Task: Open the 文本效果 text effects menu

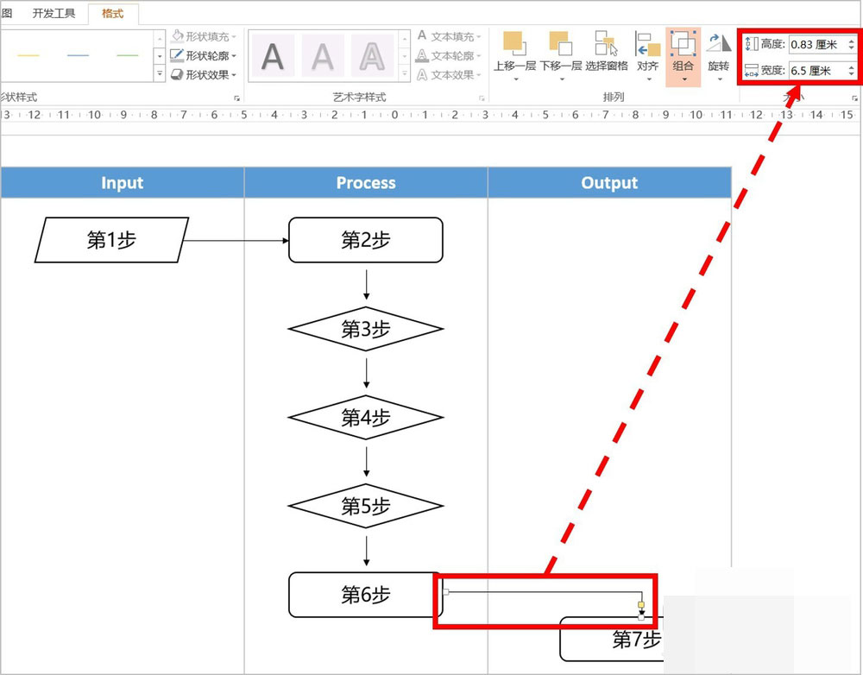Action: click(449, 74)
